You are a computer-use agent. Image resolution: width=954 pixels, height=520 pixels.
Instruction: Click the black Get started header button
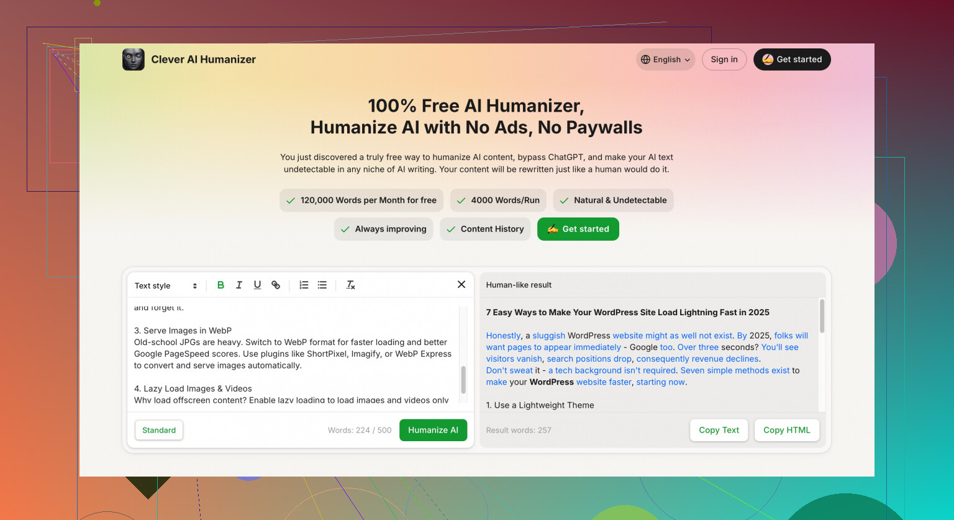pyautogui.click(x=792, y=60)
